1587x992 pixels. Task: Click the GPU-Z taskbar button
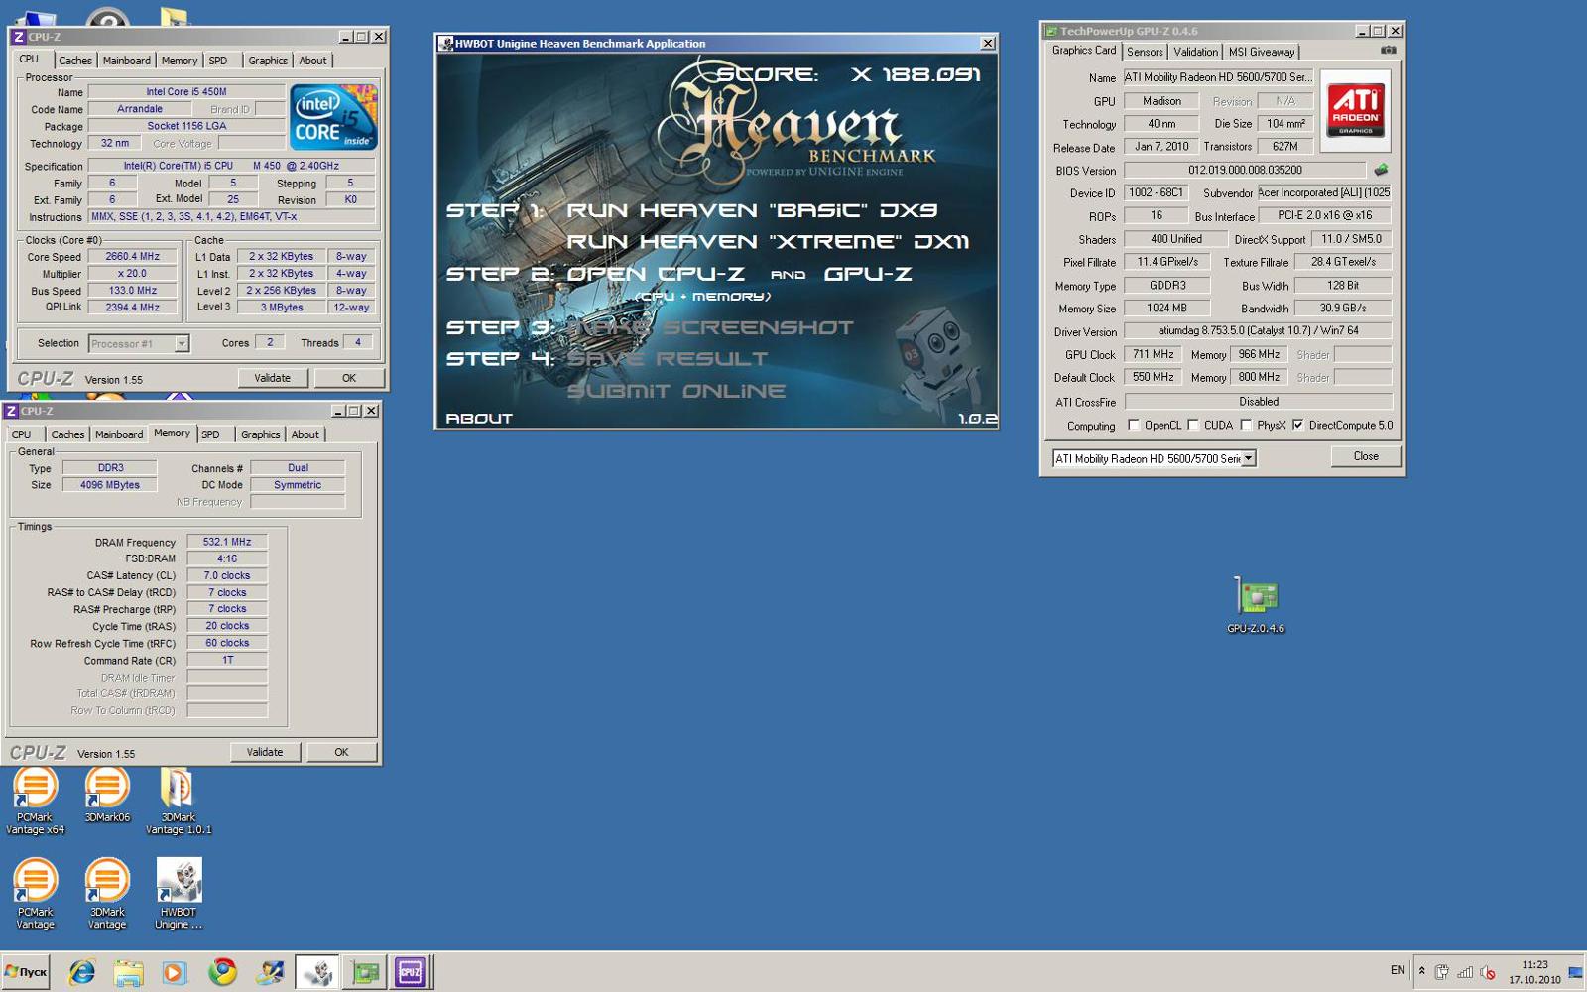(x=364, y=973)
